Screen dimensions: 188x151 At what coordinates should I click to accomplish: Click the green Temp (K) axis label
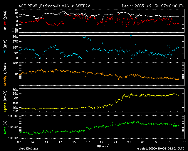tap(5, 127)
